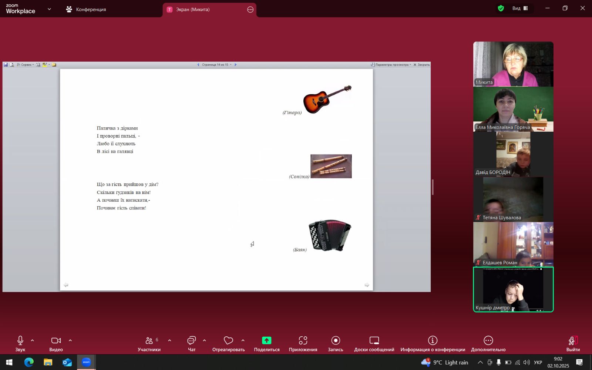Click the Share screen icon (Поделиться)
The height and width of the screenshot is (370, 592).
tap(266, 341)
